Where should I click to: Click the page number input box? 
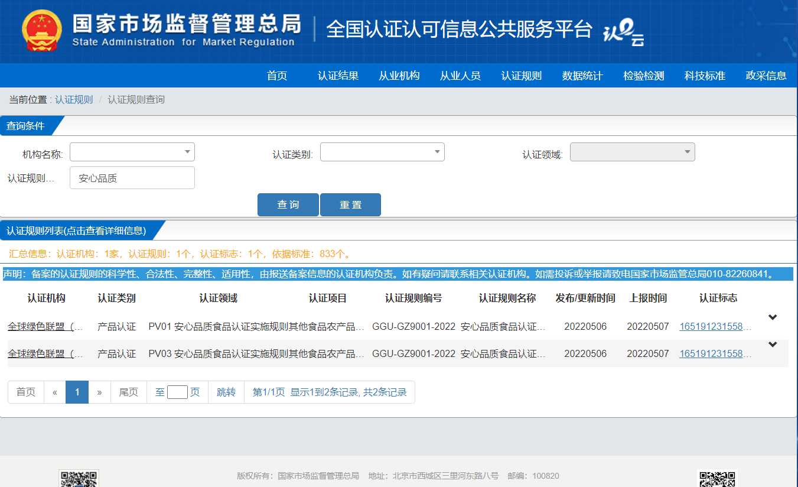pyautogui.click(x=177, y=392)
